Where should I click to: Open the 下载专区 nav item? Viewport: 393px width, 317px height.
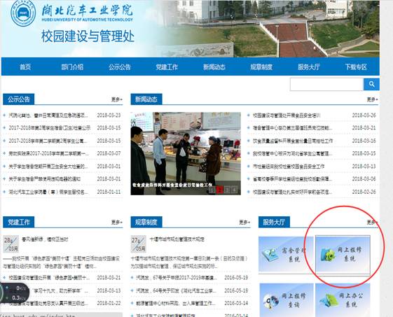pyautogui.click(x=356, y=67)
